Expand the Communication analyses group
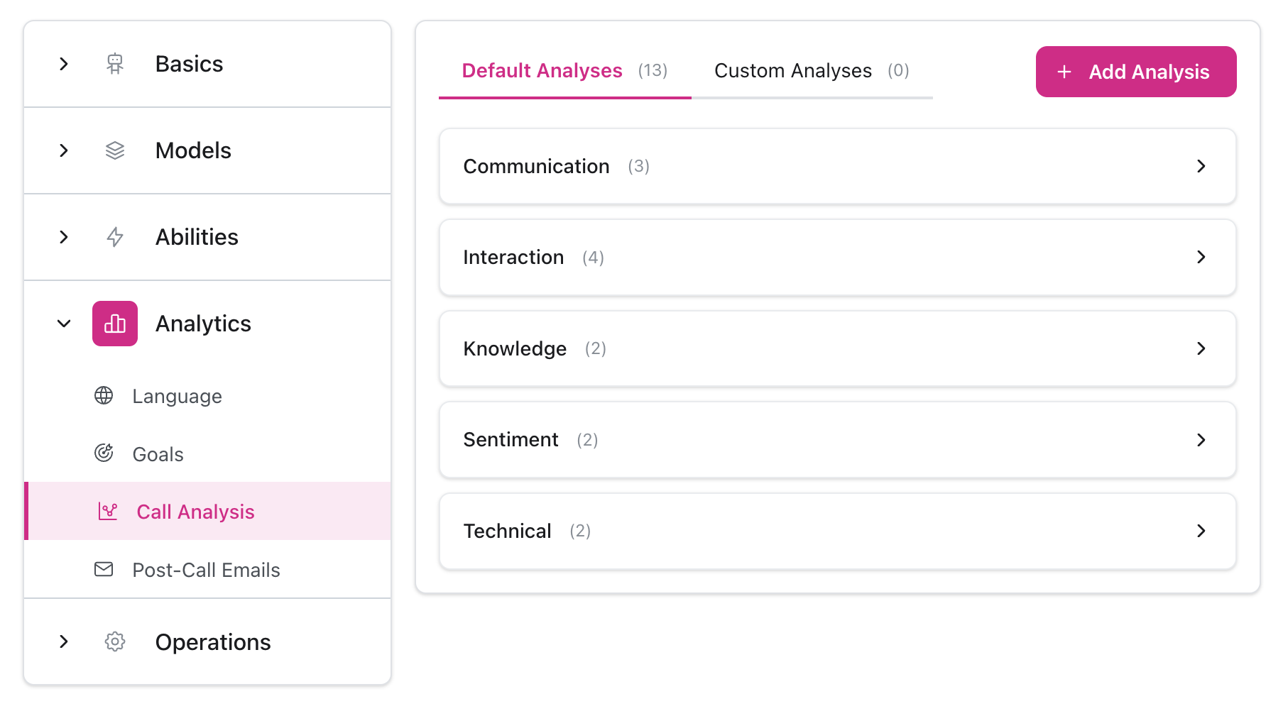1288x711 pixels. click(x=837, y=166)
